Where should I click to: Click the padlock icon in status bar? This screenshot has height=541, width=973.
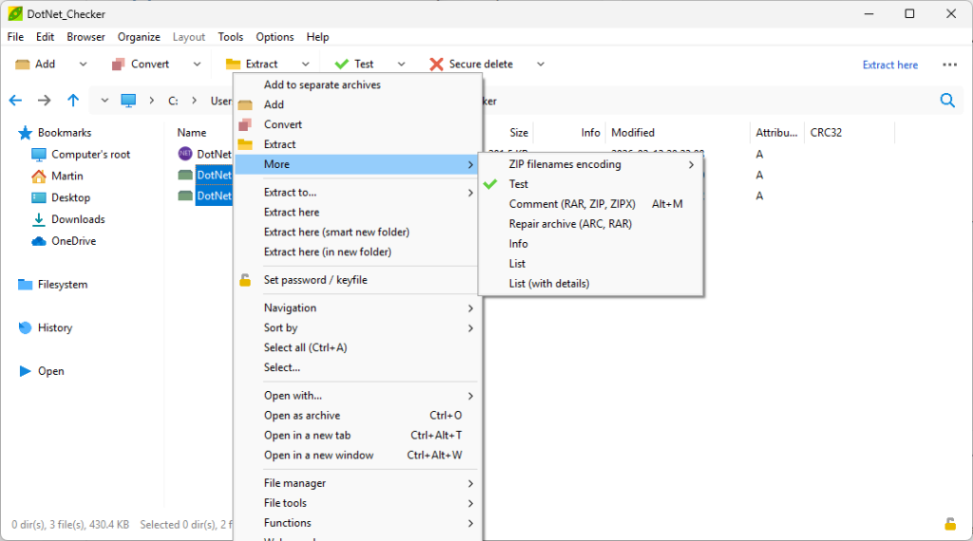pos(949,524)
